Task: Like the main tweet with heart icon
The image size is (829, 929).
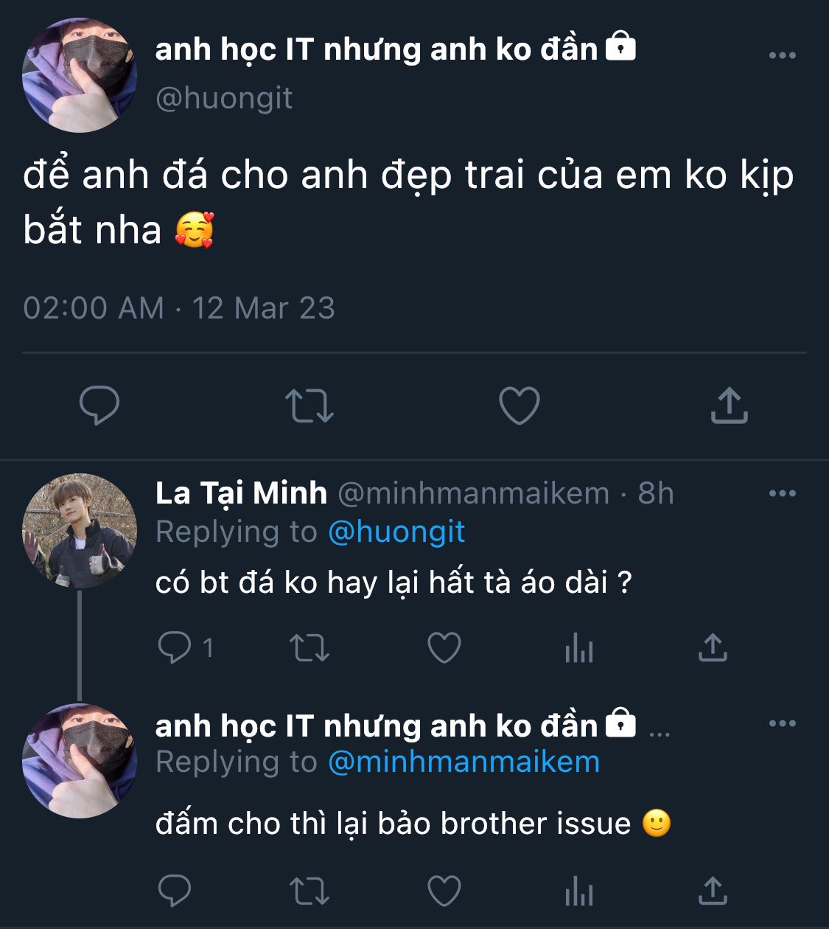Action: 519,406
